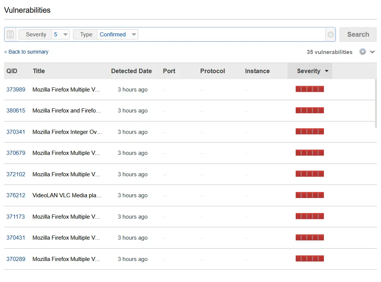Open QID 373989

16,90
